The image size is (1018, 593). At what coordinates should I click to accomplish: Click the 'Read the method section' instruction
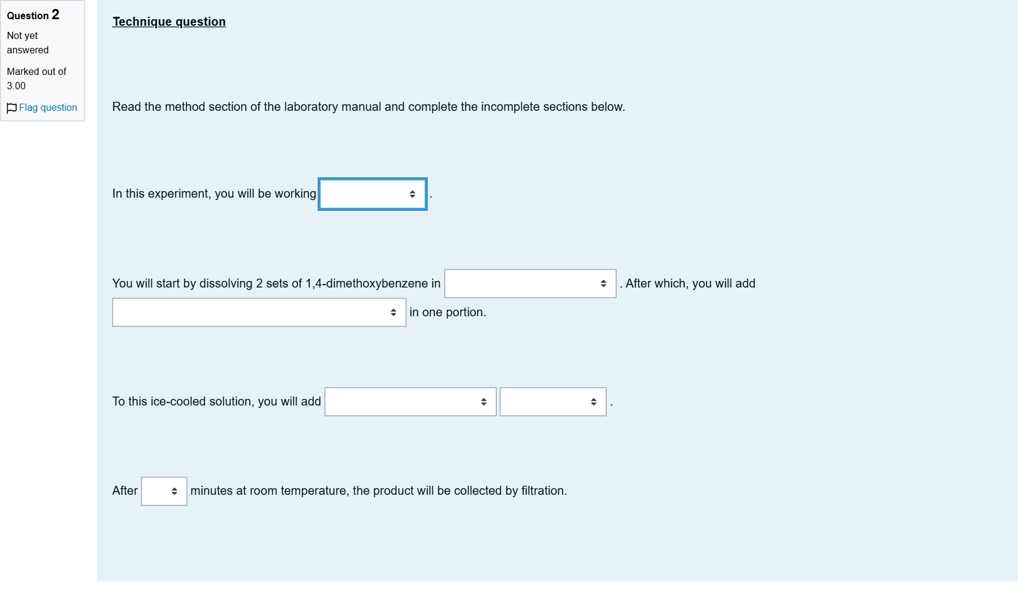pos(368,107)
